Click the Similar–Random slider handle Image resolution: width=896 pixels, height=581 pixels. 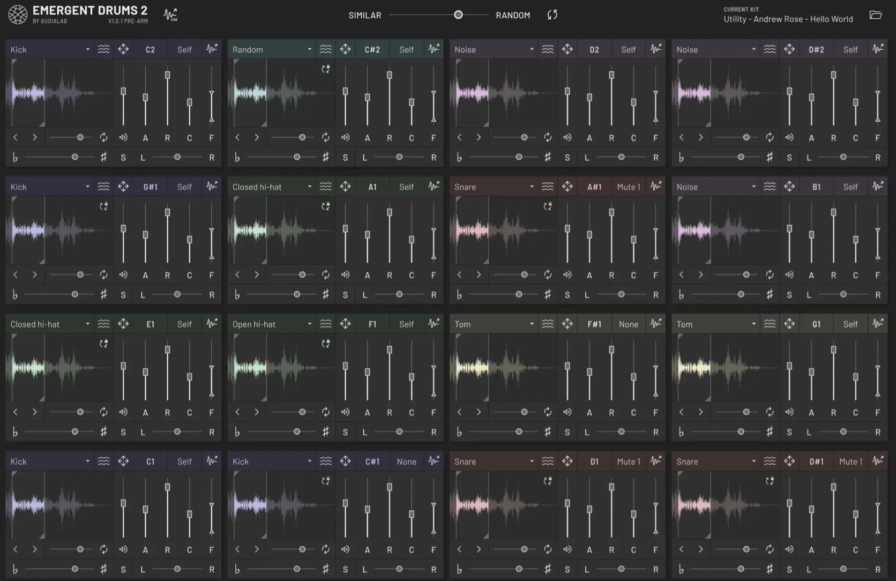458,15
